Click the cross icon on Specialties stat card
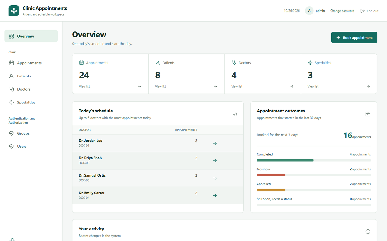Screen dimensions: 387x241 tap(310, 63)
